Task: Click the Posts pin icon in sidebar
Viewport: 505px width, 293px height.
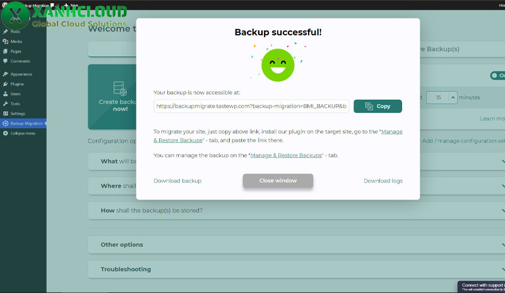Action: click(5, 32)
